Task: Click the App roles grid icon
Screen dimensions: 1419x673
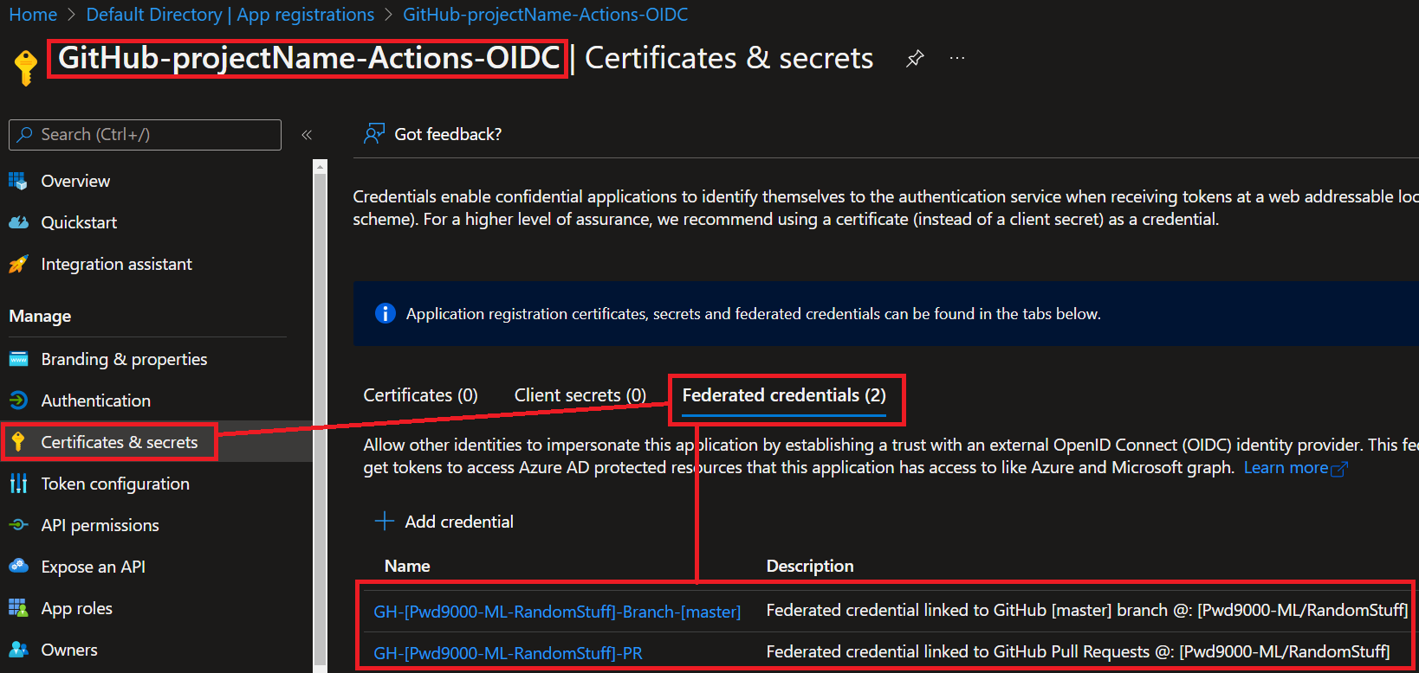Action: 18,608
